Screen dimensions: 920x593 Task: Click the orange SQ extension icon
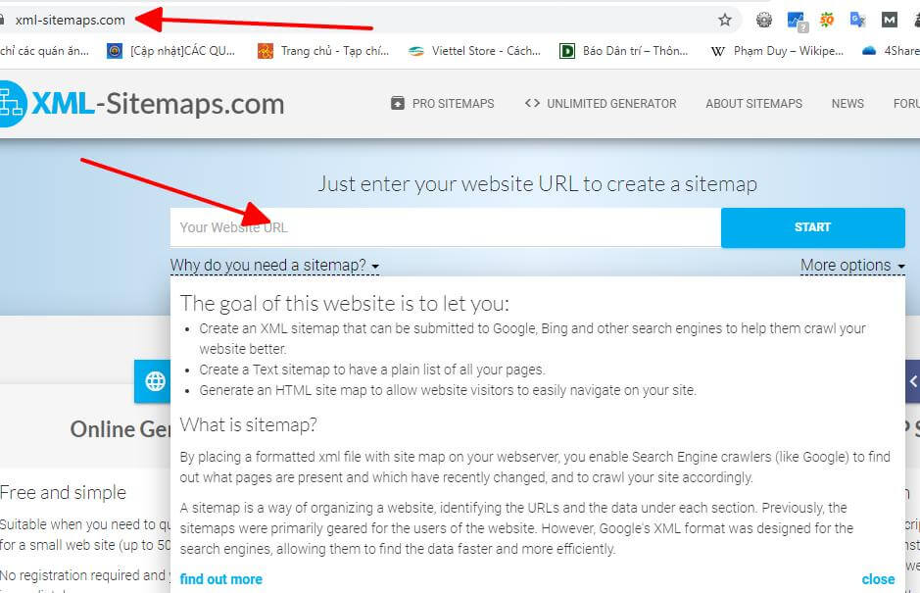pyautogui.click(x=827, y=20)
